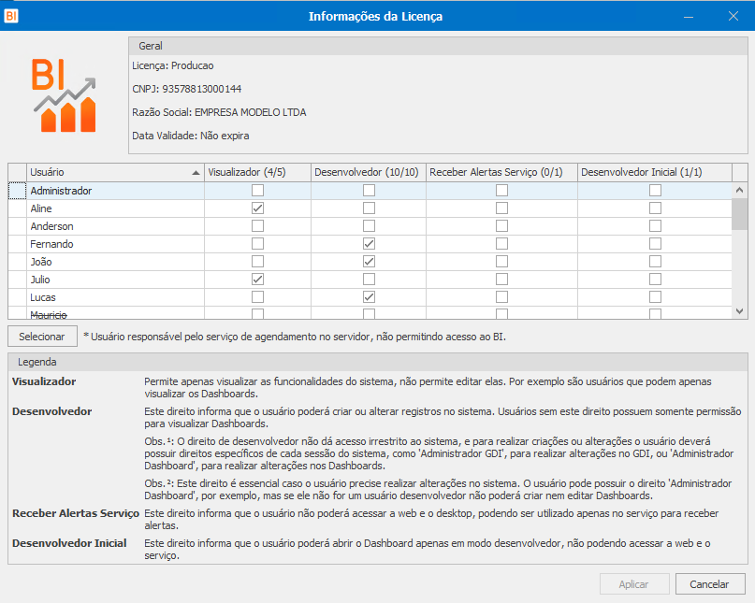The image size is (755, 603).
Task: Select the Anderson user row
Action: [370, 226]
